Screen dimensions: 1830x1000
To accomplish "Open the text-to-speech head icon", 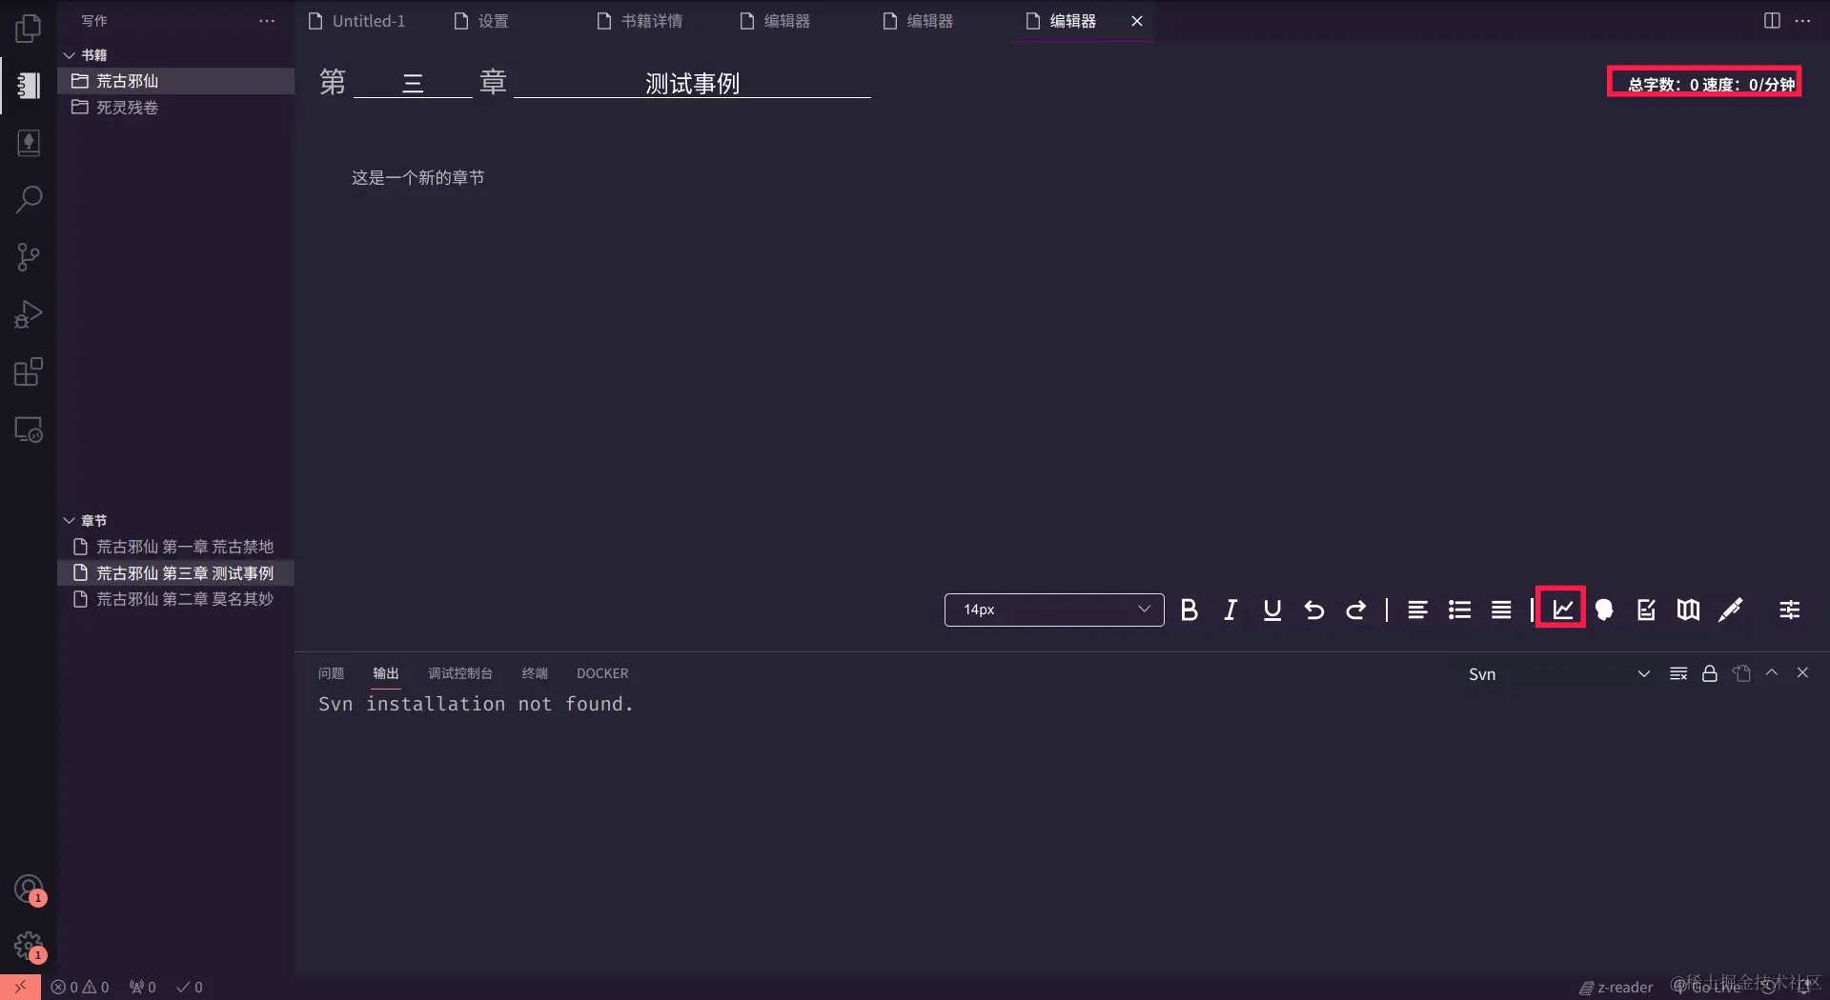I will (1602, 610).
